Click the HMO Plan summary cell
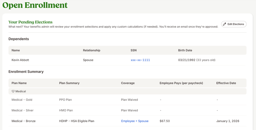256x130 pixels. pos(66,111)
